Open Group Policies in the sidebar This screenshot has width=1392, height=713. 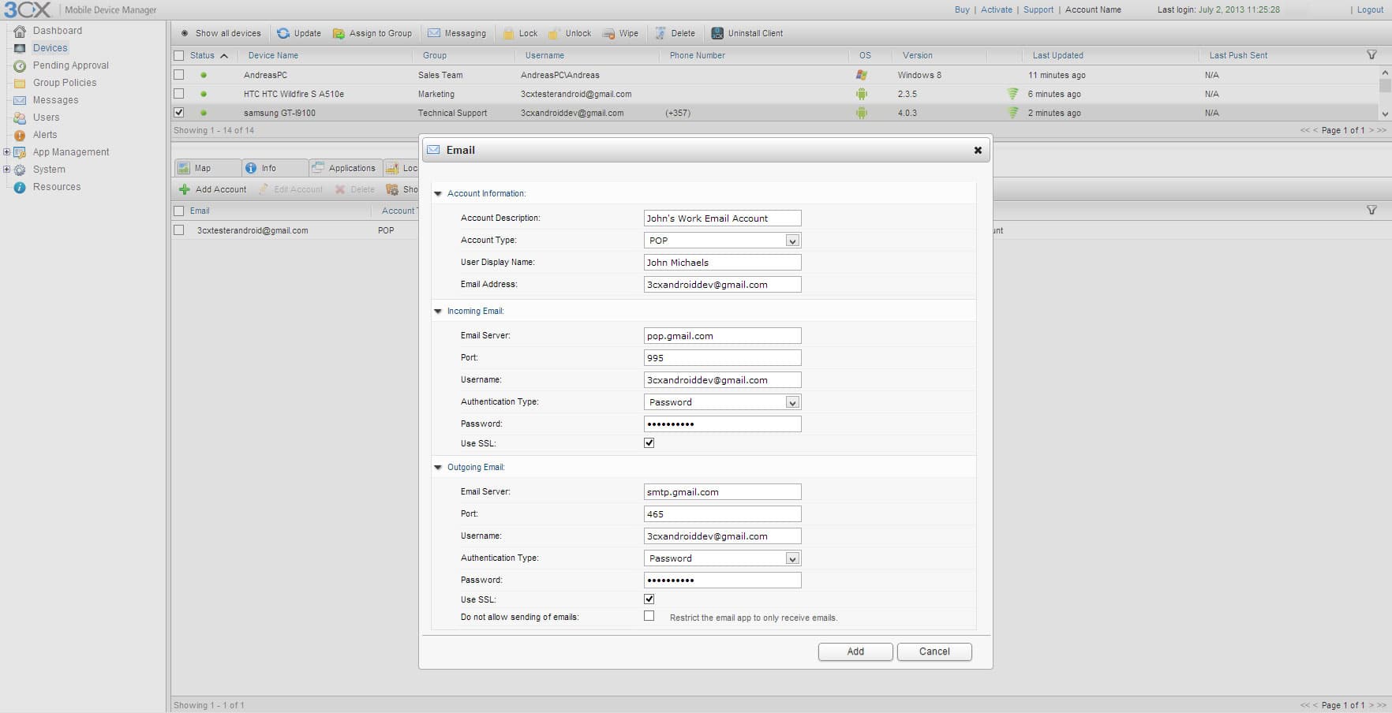(64, 83)
